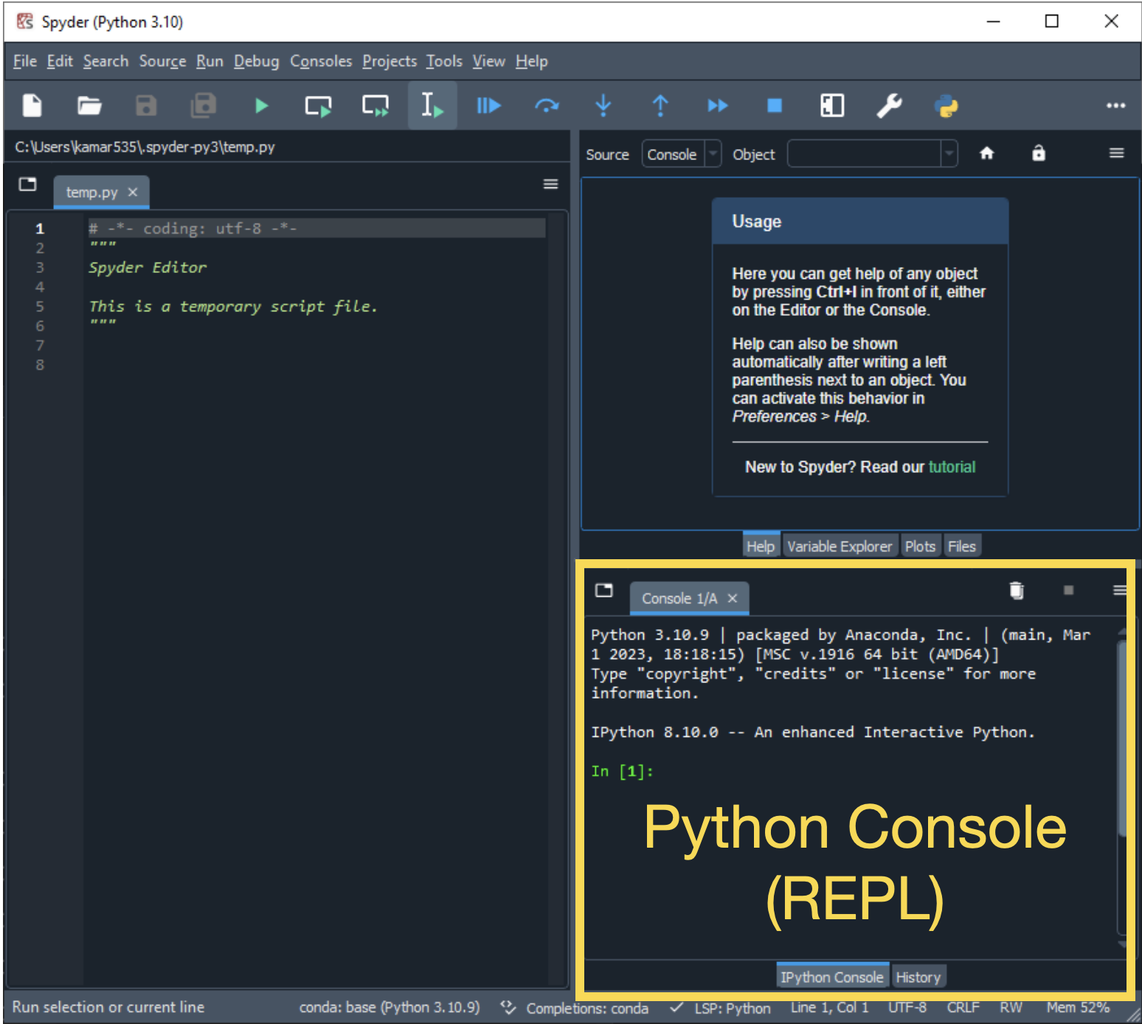The height and width of the screenshot is (1024, 1142).
Task: Save all files toolbar icon
Action: tap(204, 105)
